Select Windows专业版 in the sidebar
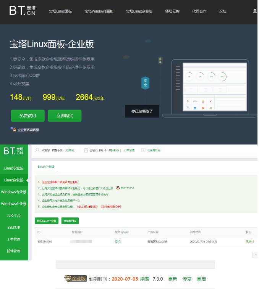 pyautogui.click(x=14, y=192)
